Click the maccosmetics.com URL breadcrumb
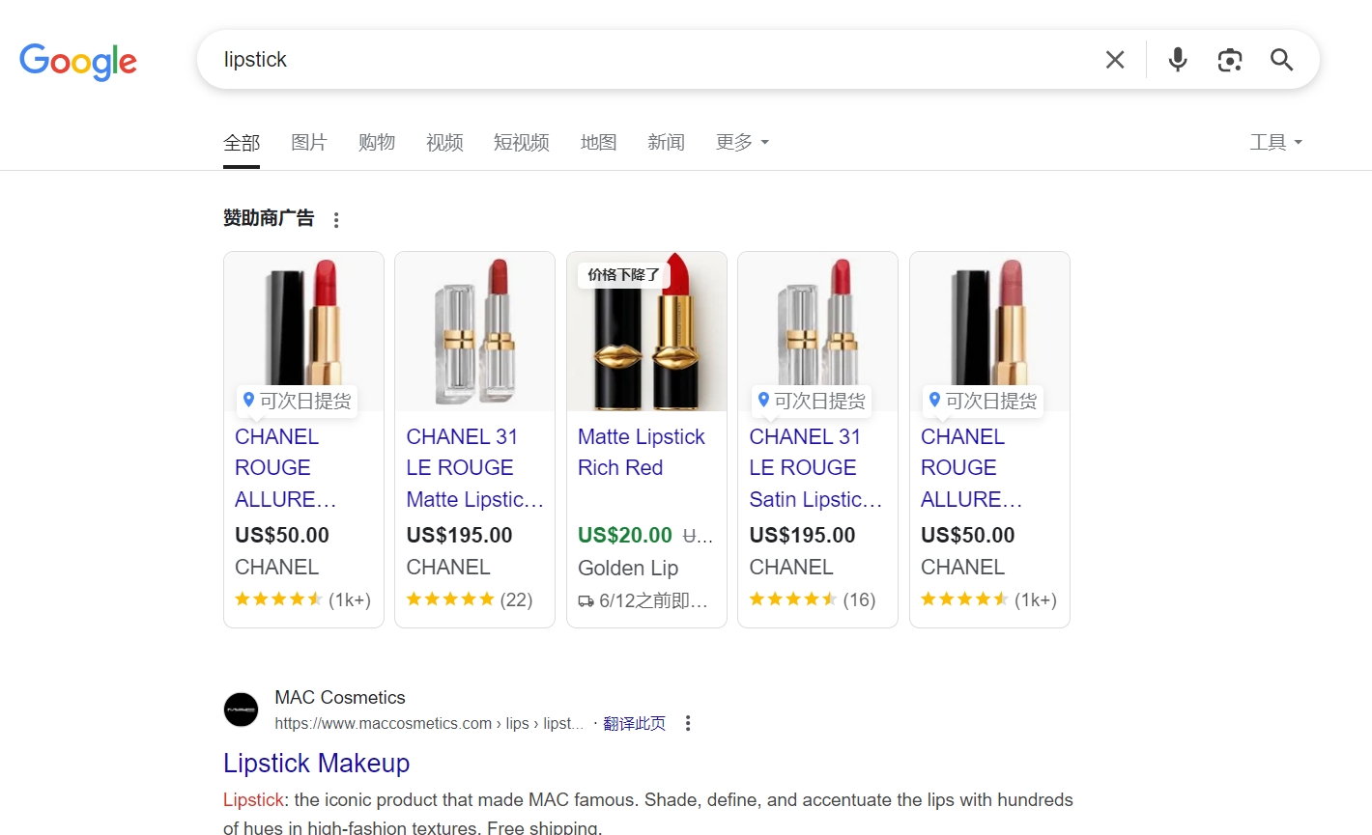1372x835 pixels. click(429, 724)
